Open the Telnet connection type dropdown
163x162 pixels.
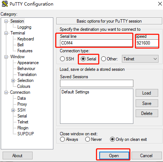140,59
